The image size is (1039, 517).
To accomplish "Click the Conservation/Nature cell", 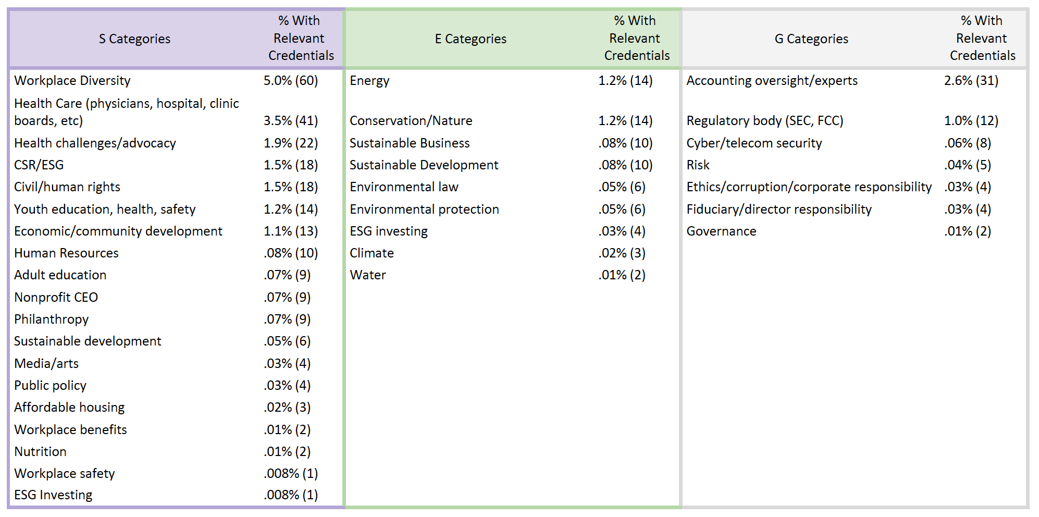I will [x=411, y=121].
